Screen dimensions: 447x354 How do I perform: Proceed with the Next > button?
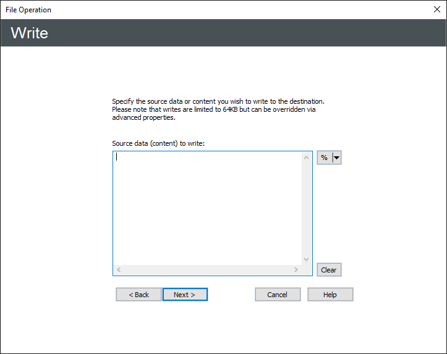(185, 295)
